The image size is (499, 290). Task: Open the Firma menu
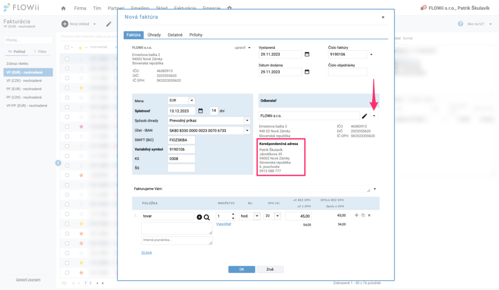80,8
